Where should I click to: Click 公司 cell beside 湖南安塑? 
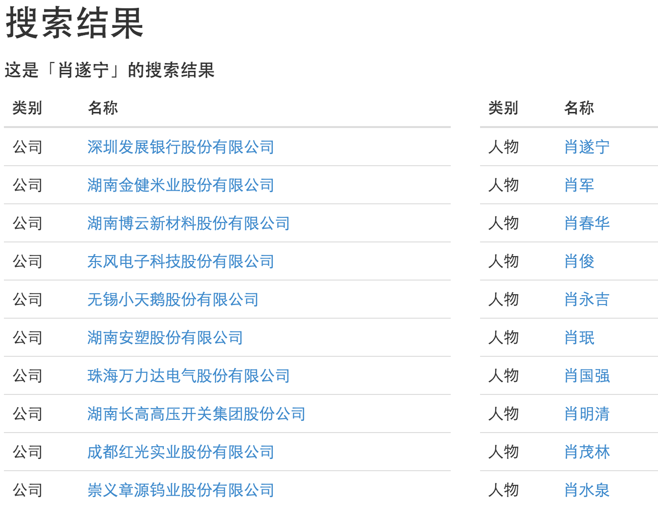(27, 338)
